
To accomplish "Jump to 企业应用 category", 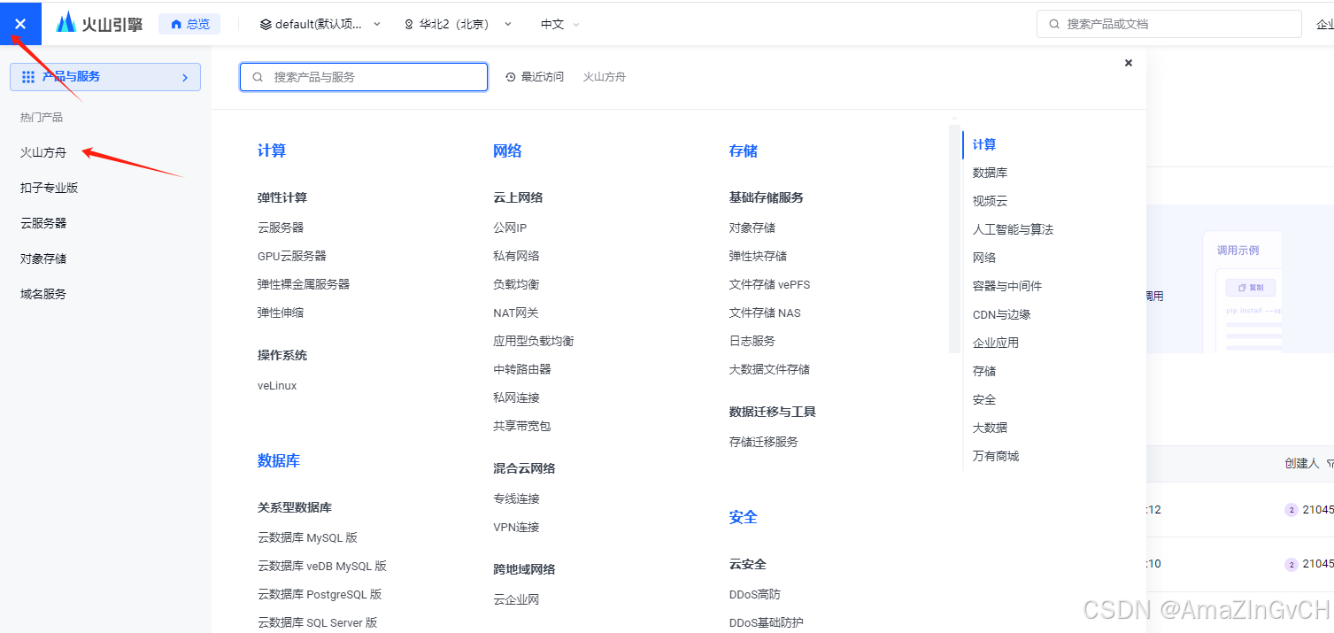I will click(996, 343).
